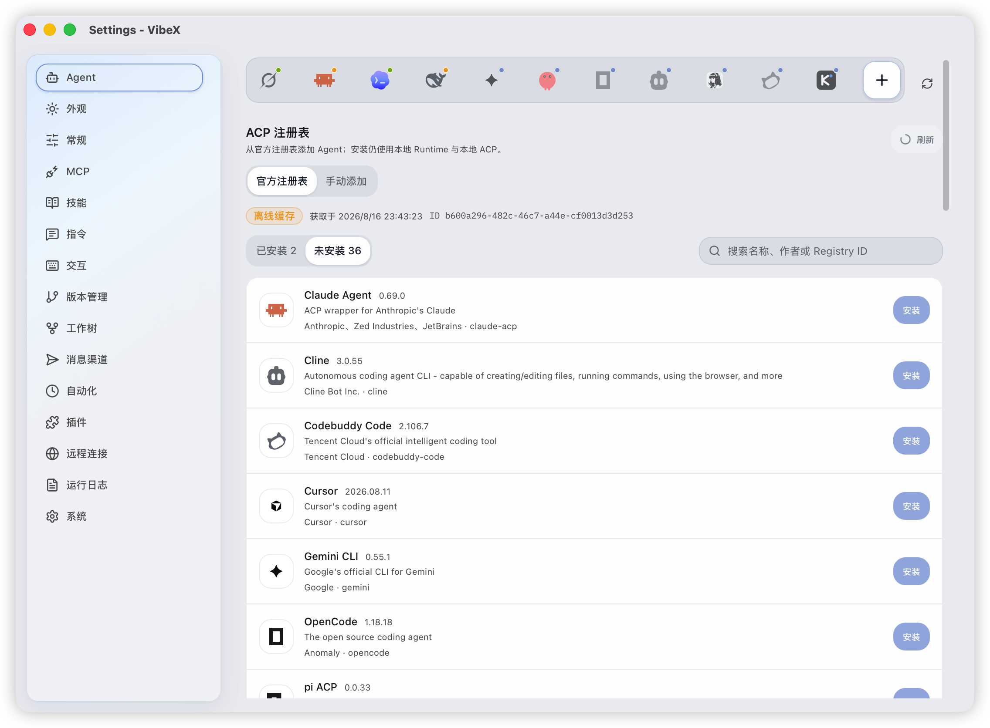The height and width of the screenshot is (728, 990).
Task: Click the Gemini CLI logo in the registry list
Action: tap(276, 571)
